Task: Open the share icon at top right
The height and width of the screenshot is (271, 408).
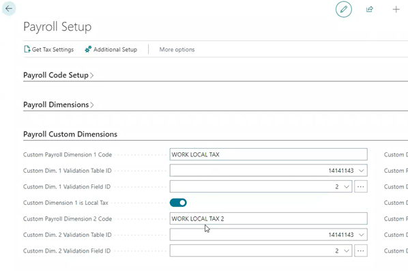Action: click(370, 10)
